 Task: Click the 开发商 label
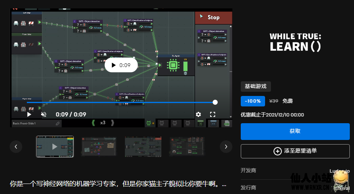[248, 170]
